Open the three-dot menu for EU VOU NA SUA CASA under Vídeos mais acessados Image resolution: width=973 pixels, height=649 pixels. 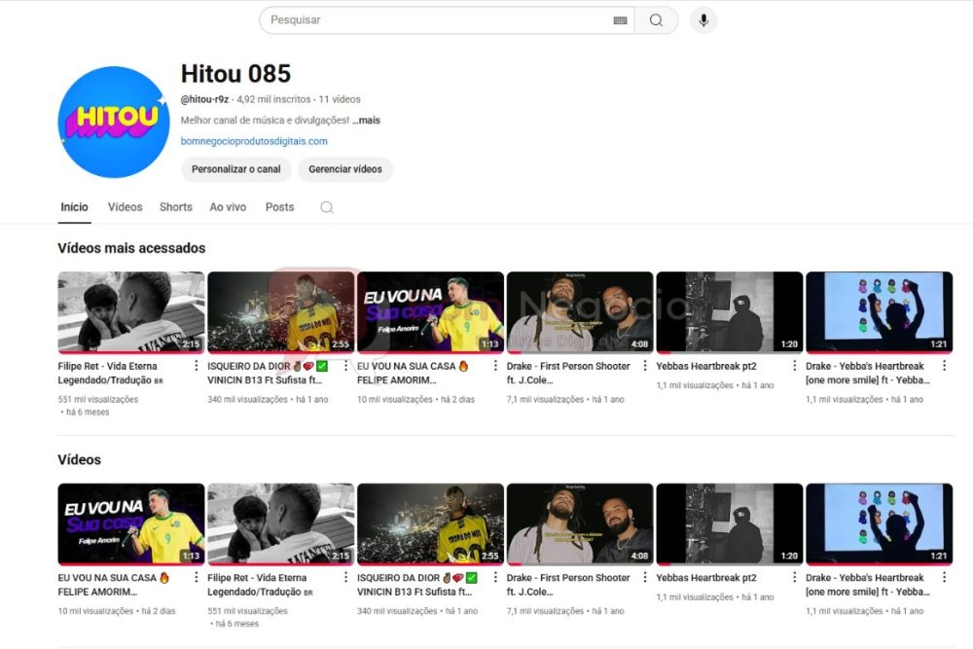(495, 366)
